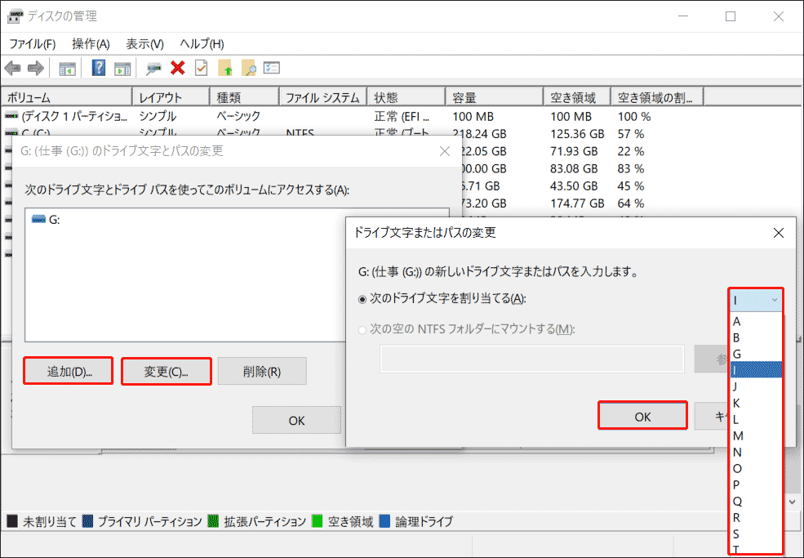Open the 表示(V) menu

tap(145, 44)
